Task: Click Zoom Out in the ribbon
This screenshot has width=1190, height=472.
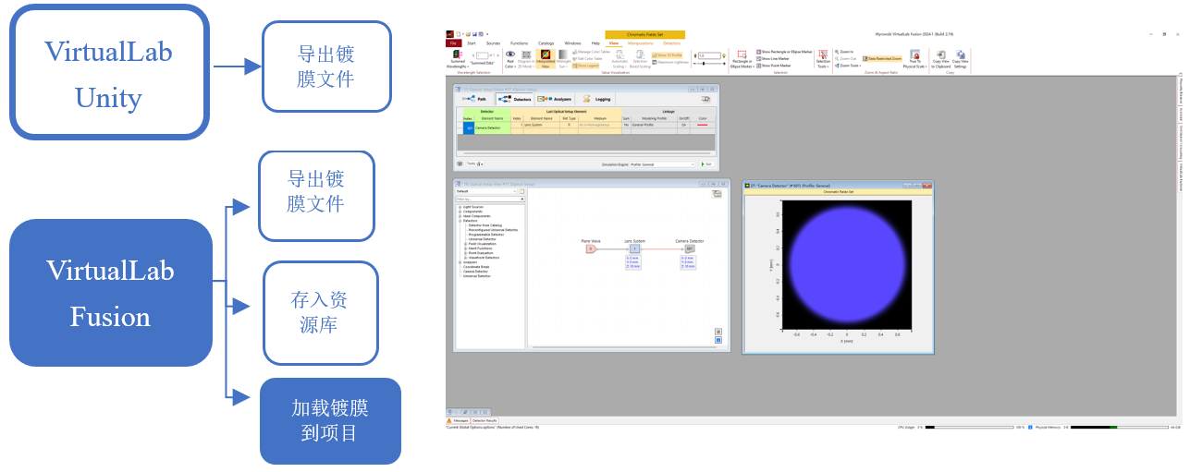Action: (x=844, y=58)
